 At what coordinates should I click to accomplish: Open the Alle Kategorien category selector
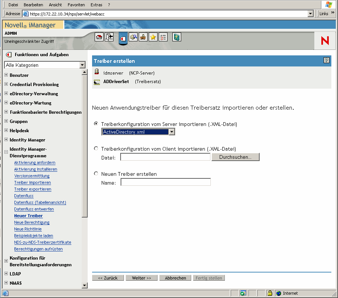82,65
